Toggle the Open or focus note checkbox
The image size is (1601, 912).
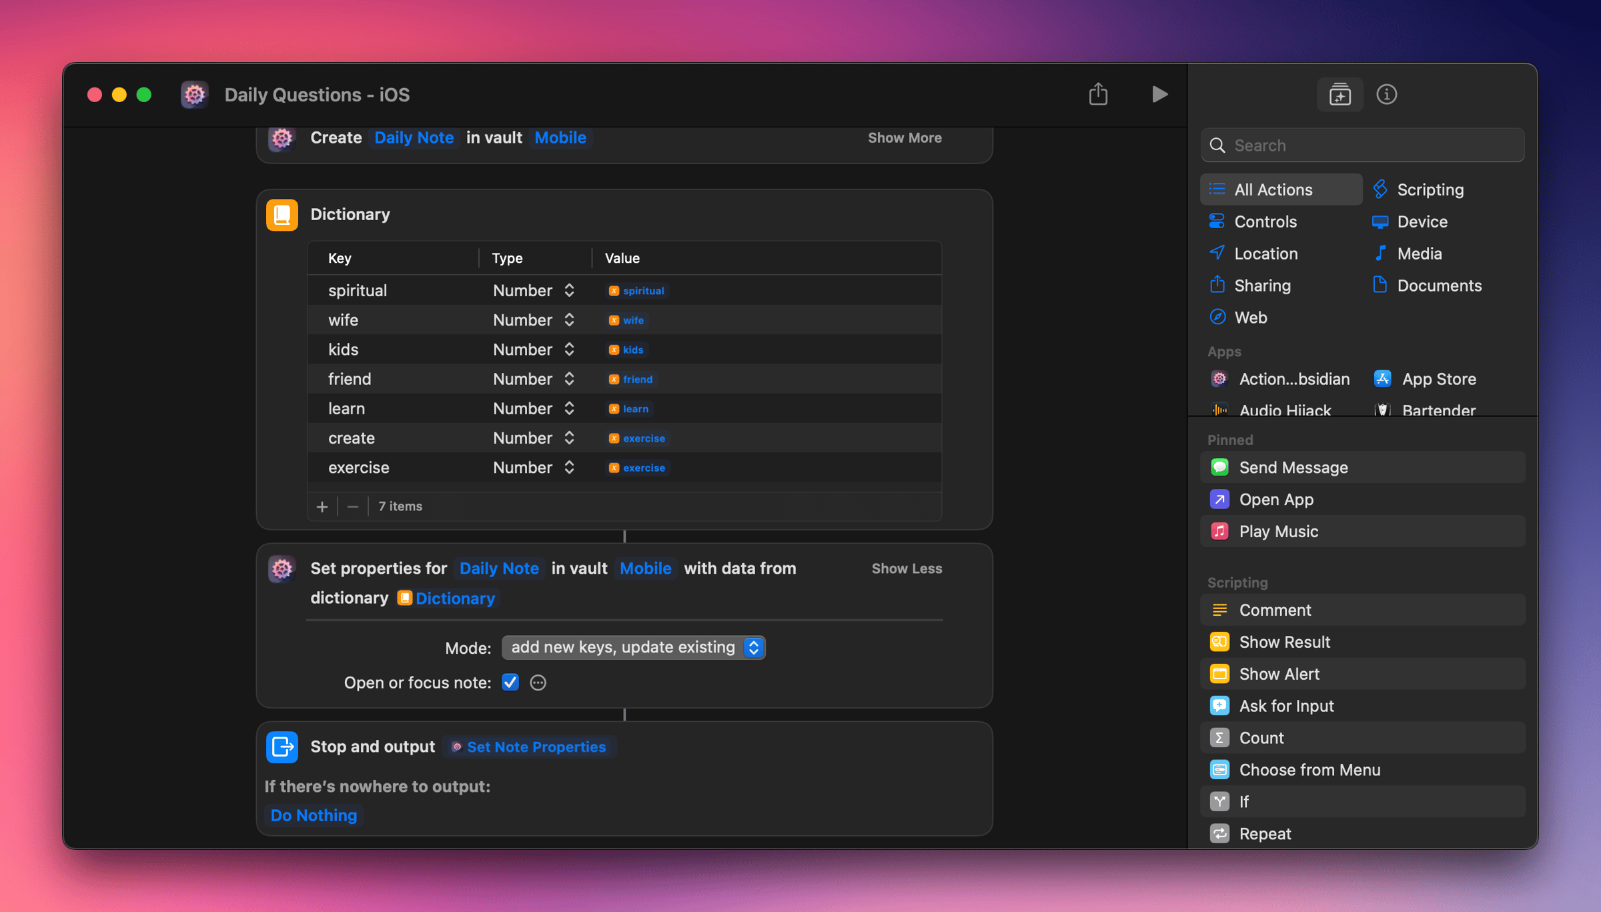(510, 682)
